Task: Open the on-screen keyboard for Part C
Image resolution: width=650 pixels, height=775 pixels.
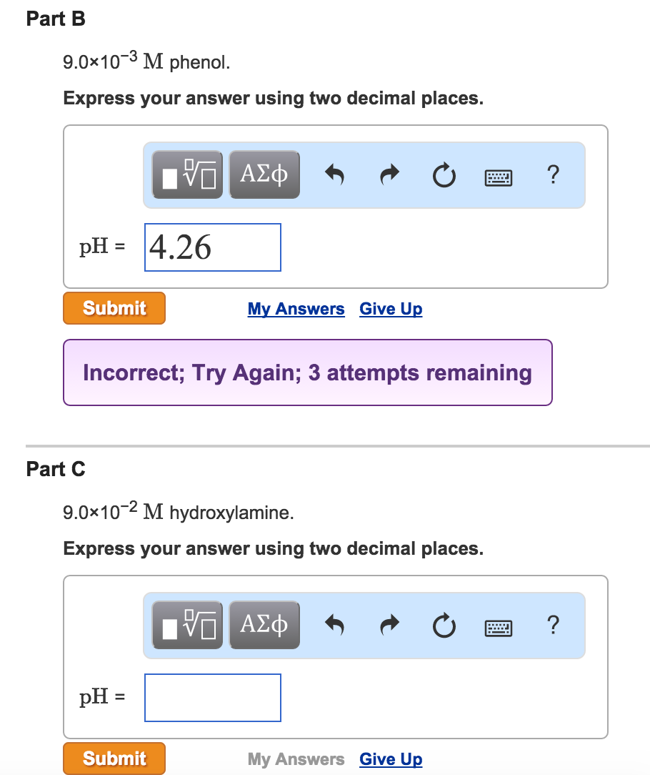Action: point(498,627)
